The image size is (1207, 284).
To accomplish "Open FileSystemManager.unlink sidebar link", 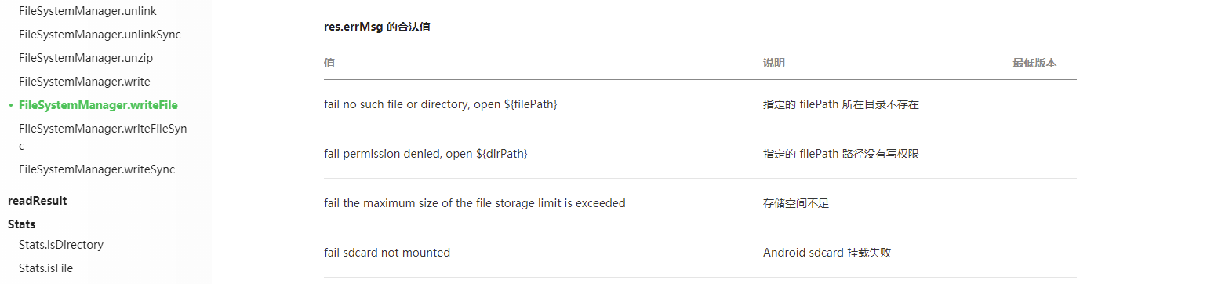I will (x=87, y=11).
